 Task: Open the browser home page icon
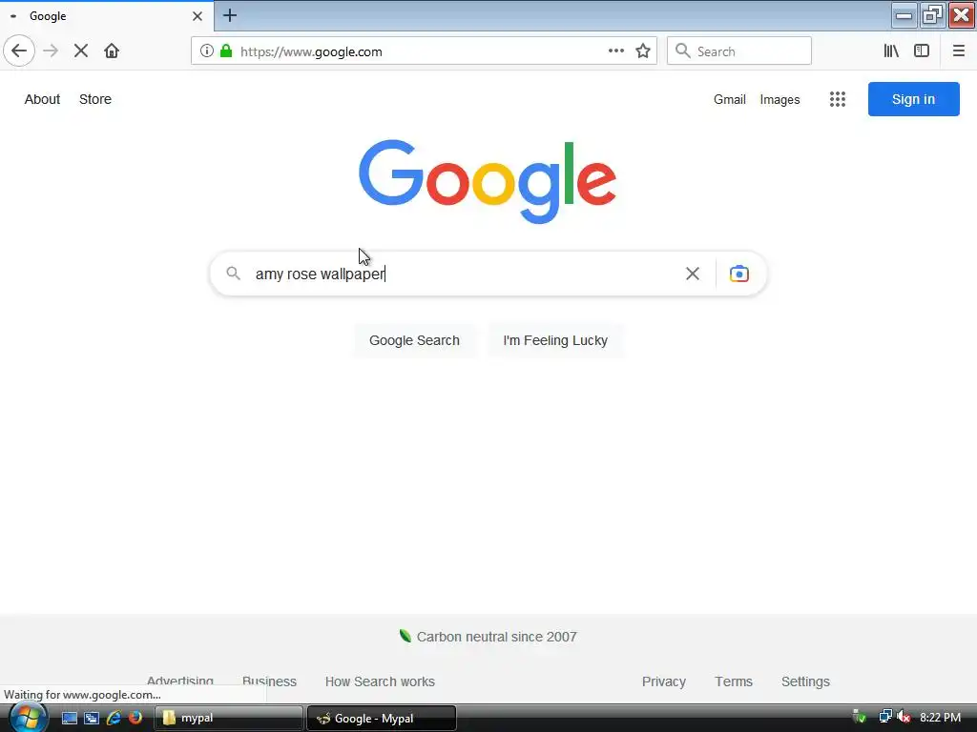coord(112,51)
